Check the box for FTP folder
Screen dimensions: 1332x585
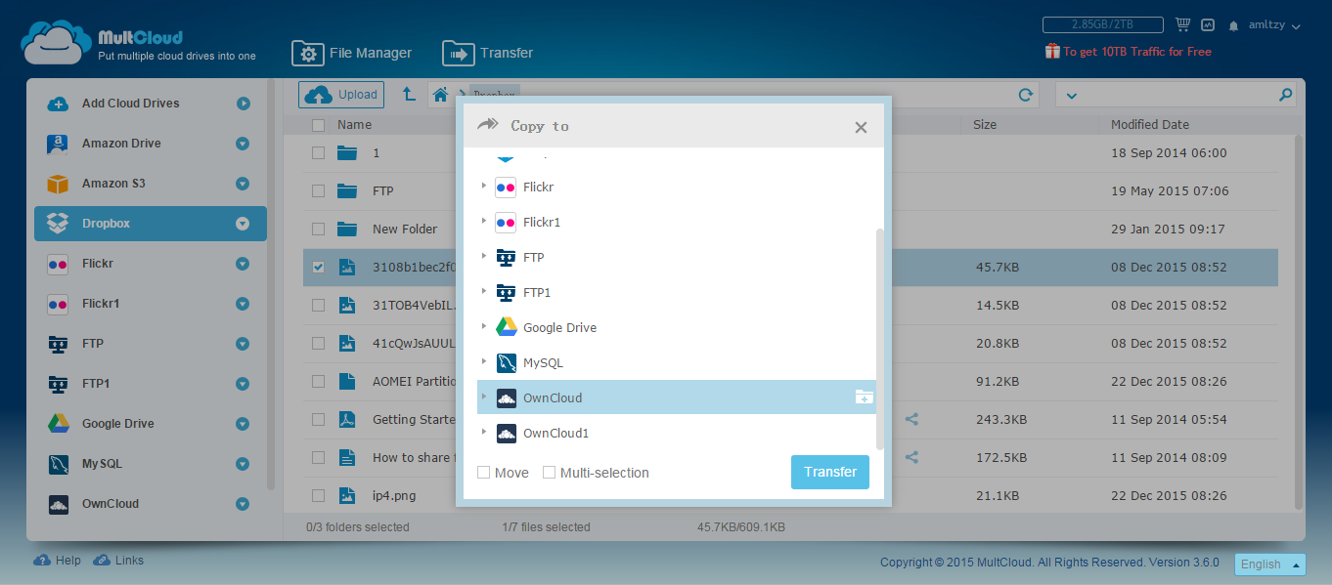click(318, 190)
